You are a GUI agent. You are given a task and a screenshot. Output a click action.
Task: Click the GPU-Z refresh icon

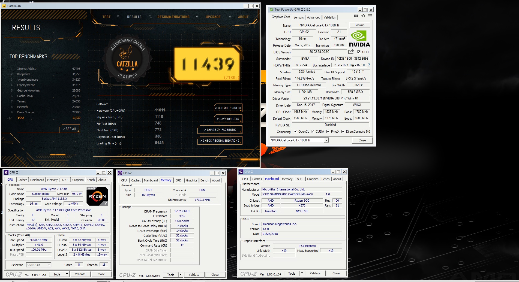tap(363, 16)
